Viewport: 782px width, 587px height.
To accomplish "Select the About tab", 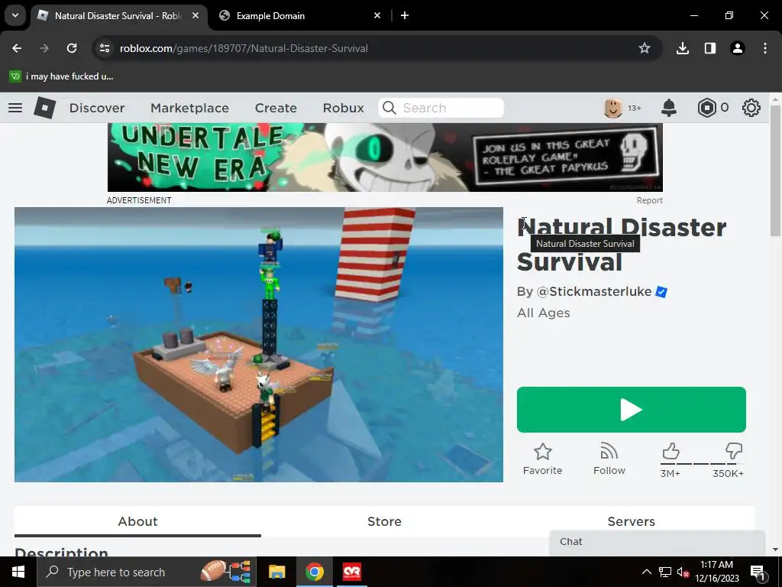I will pyautogui.click(x=137, y=521).
